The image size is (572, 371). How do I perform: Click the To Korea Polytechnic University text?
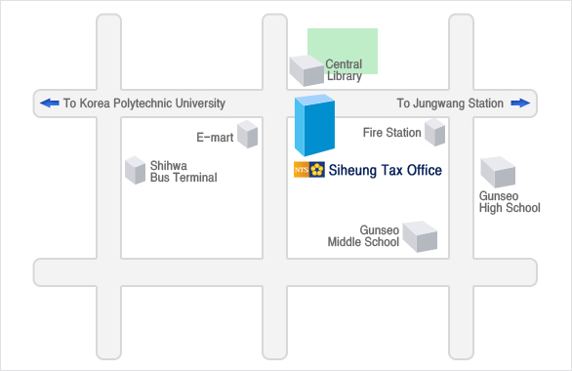coord(144,103)
